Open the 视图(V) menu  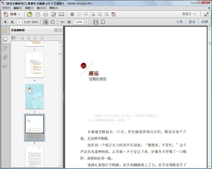(x=29, y=8)
